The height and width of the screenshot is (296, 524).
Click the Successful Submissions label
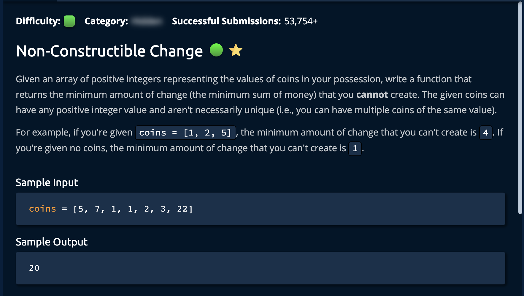tap(226, 21)
